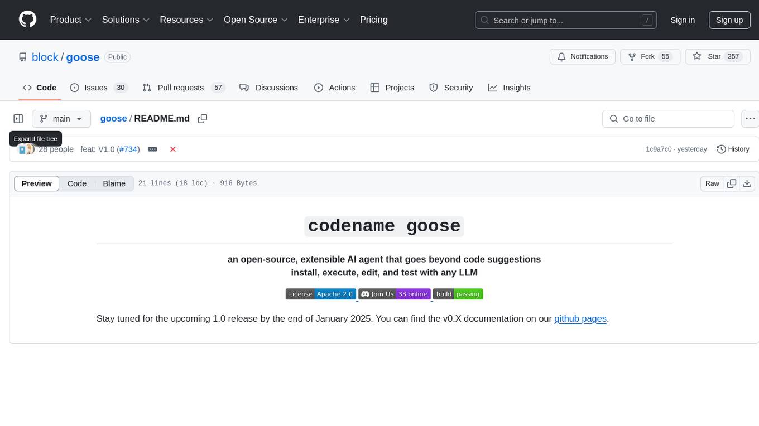
Task: Open the file History
Action: click(x=733, y=149)
